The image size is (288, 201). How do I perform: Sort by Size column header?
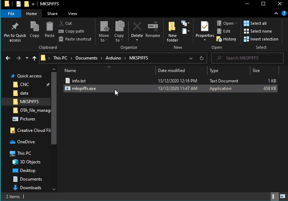[256, 71]
